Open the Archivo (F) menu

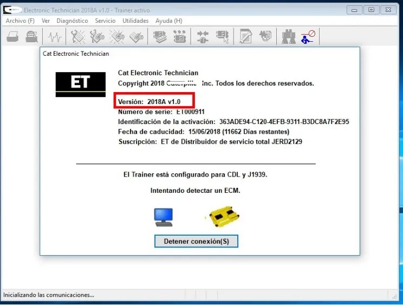[20, 21]
